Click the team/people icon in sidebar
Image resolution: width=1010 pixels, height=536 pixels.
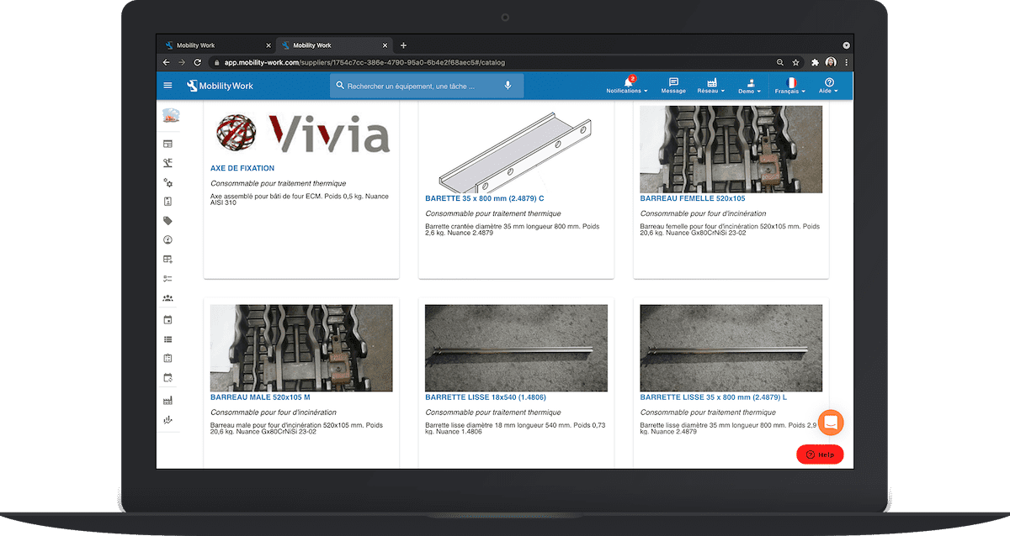tap(167, 298)
